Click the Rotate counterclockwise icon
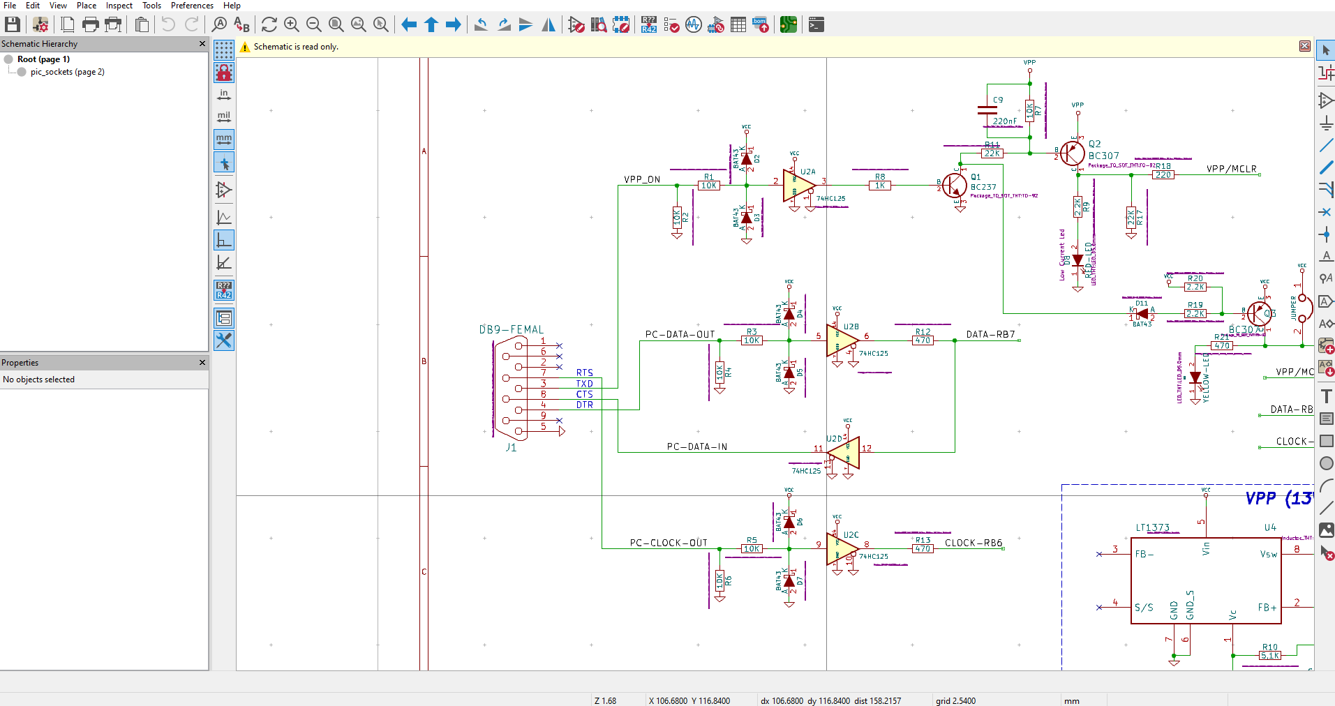 click(482, 25)
